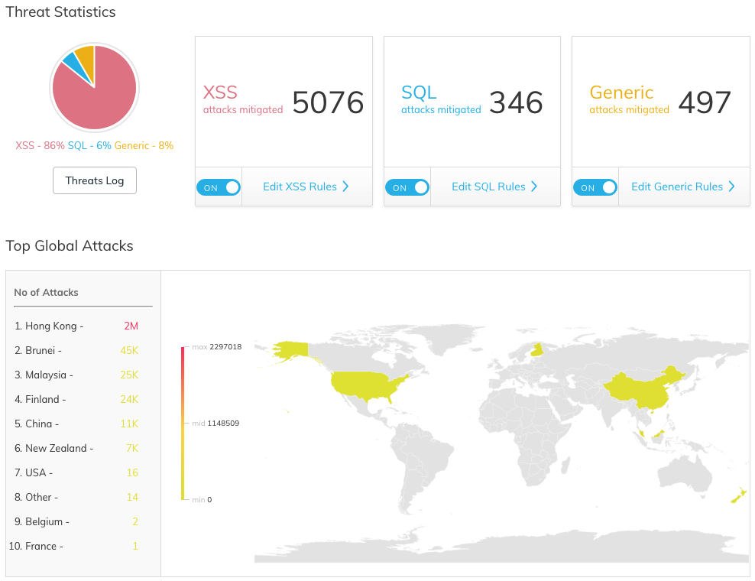
Task: Select the Finland row in attacks list
Action: pyautogui.click(x=76, y=399)
